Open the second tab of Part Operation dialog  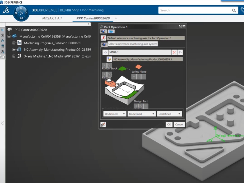pos(111,31)
